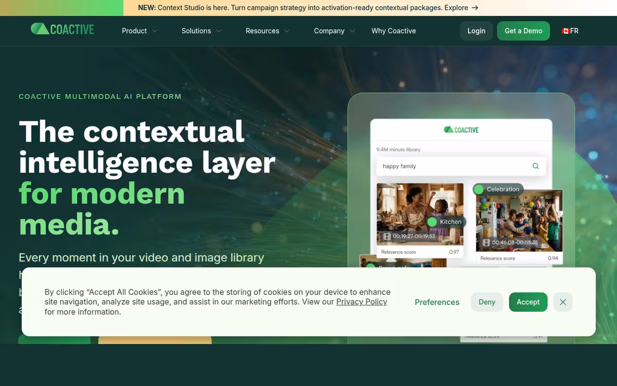Click the happy family search field
Viewport: 617px width, 386px height.
[x=461, y=166]
